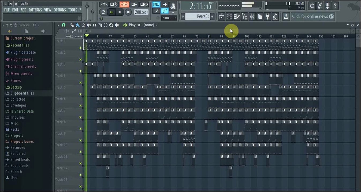Open playlist options menu arrow
The width and height of the screenshot is (361, 192).
point(58,25)
